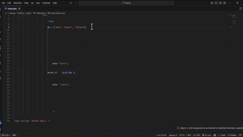Image resolution: width=243 pixels, height=137 pixels.
Task: Open the Edit menu
Action: click(x=9, y=3)
